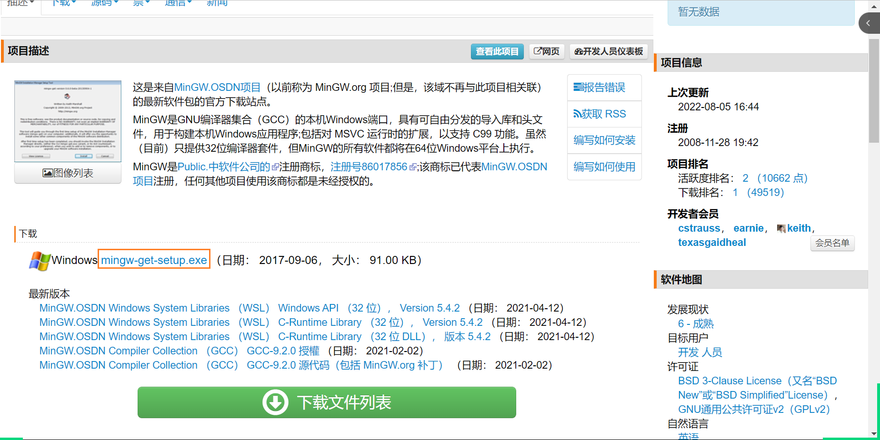The height and width of the screenshot is (440, 880).
Task: Open GNU通用公共许可证v2 (GPLv2) link
Action: [x=754, y=410]
